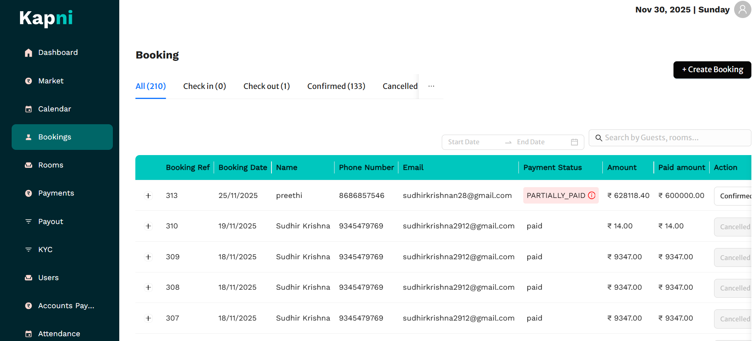The image size is (755, 341).
Task: Open Calendar via its sidebar icon
Action: pos(29,109)
